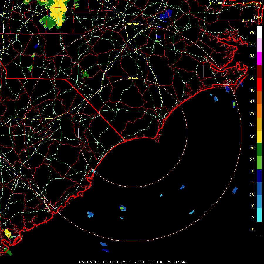
Task: Click the bright red legend swatch
Action: [x=259, y=84]
